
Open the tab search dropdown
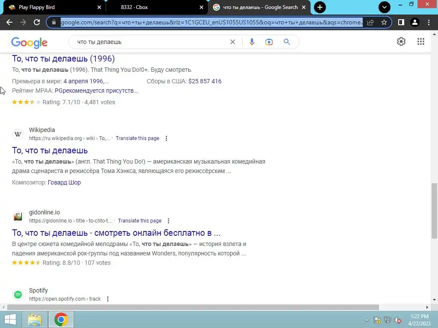click(x=385, y=7)
